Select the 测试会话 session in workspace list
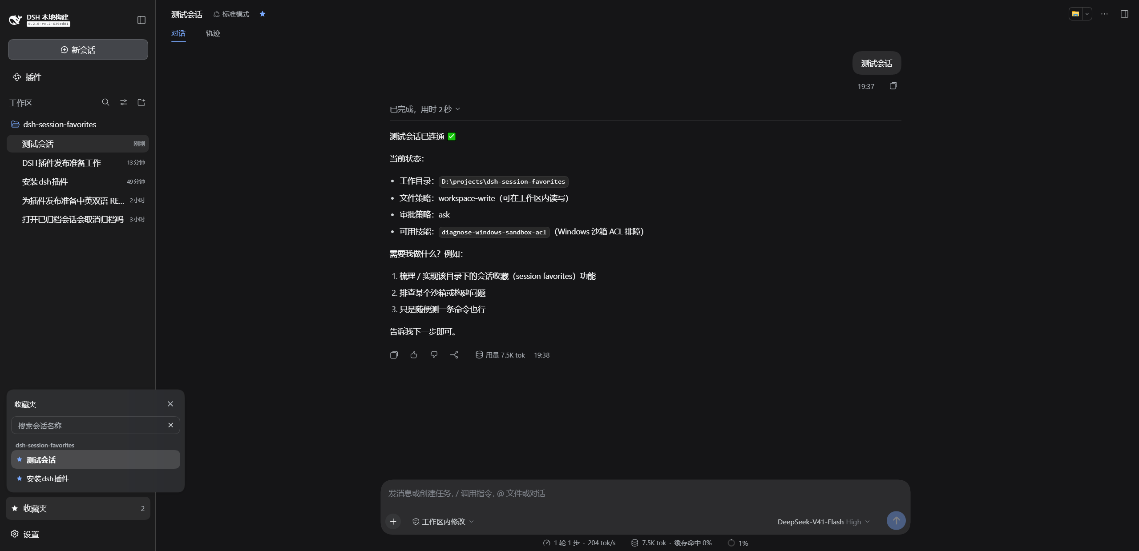Image resolution: width=1139 pixels, height=551 pixels. coord(78,144)
